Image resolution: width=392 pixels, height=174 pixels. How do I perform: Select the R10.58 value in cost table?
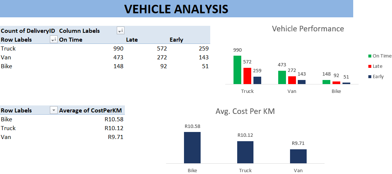coord(114,119)
